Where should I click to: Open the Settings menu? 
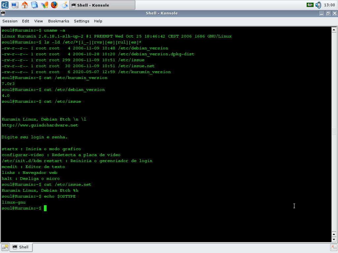82,21
